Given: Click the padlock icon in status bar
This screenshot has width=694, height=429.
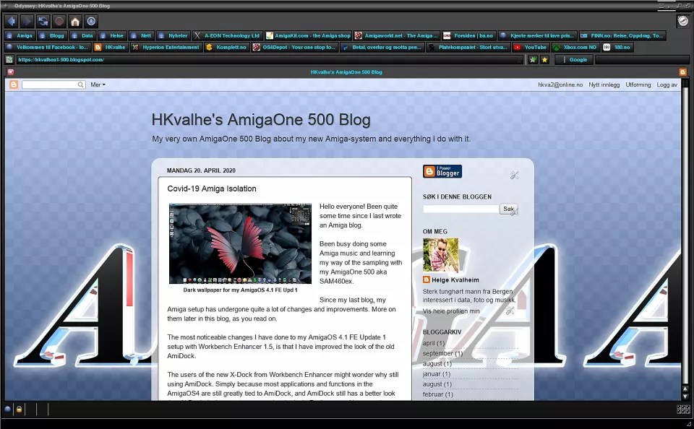Looking at the screenshot, I should pyautogui.click(x=19, y=409).
